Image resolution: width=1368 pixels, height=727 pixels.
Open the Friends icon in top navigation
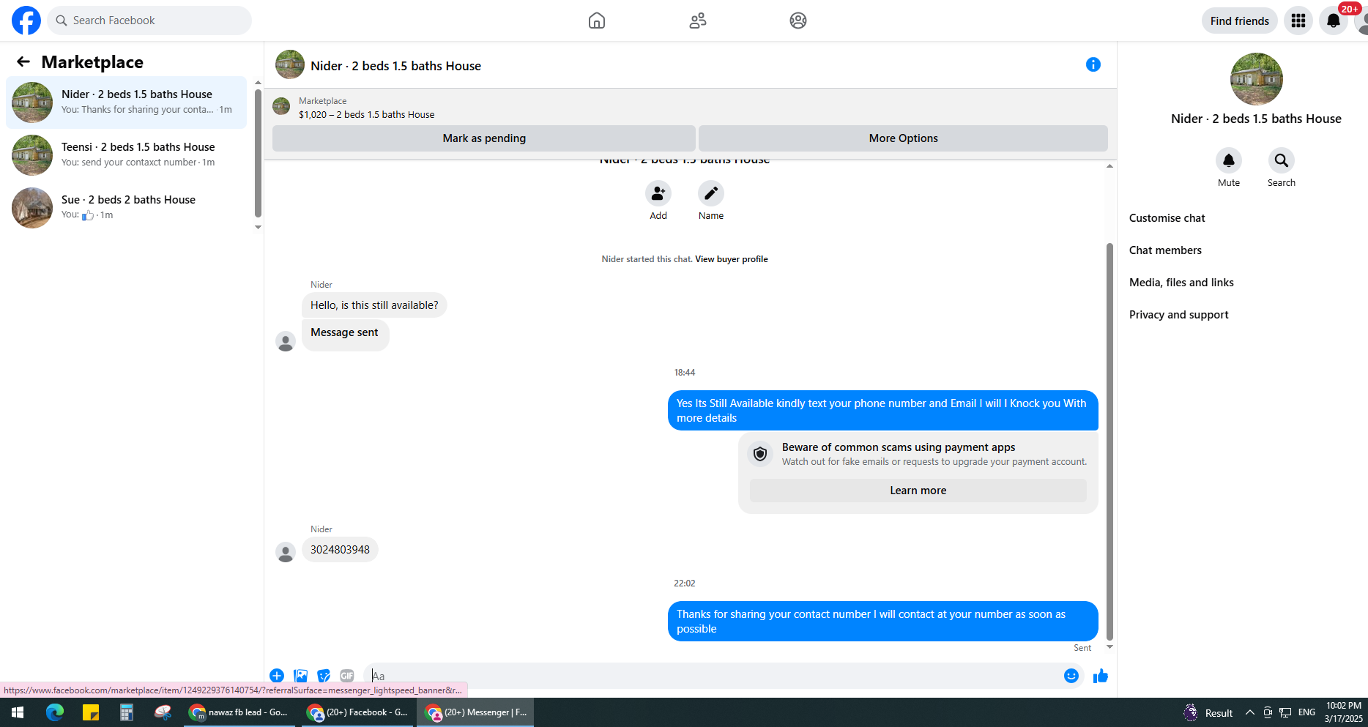pyautogui.click(x=698, y=20)
